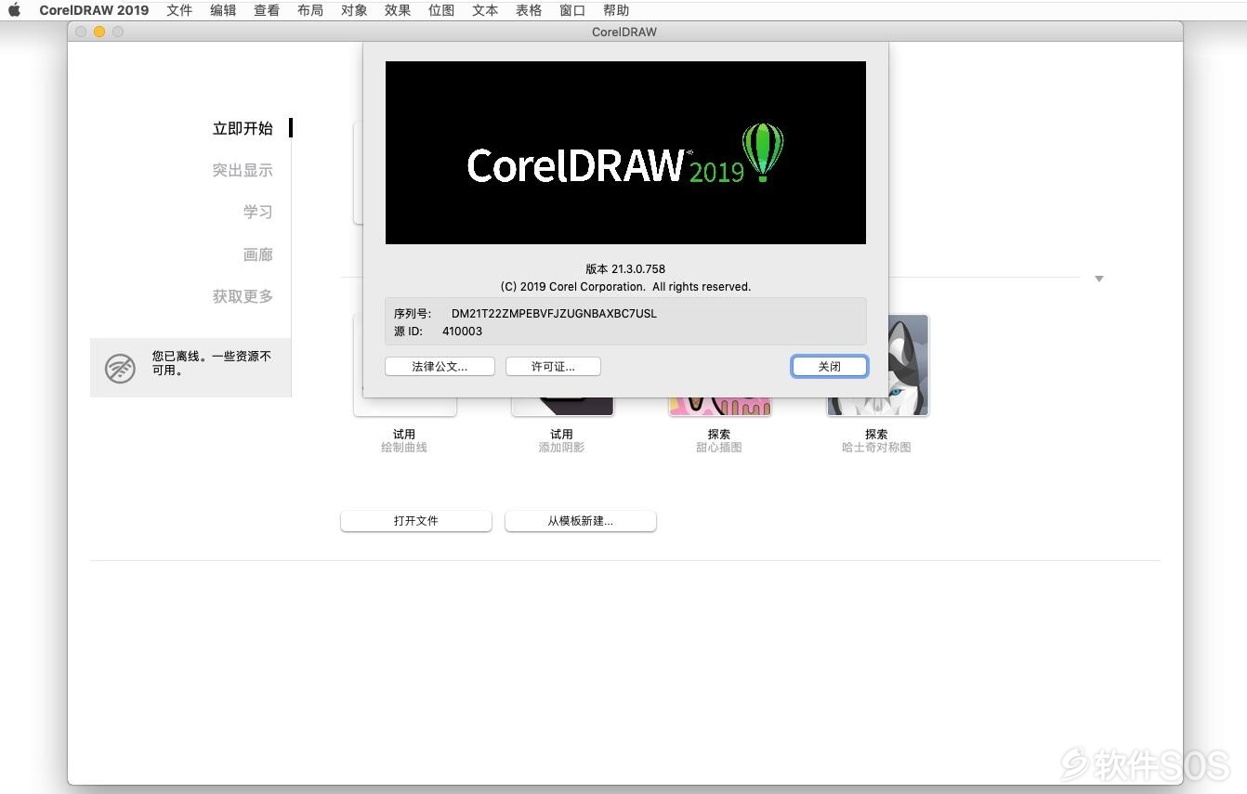Open the 帮助 menu
The height and width of the screenshot is (794, 1247).
pos(616,10)
